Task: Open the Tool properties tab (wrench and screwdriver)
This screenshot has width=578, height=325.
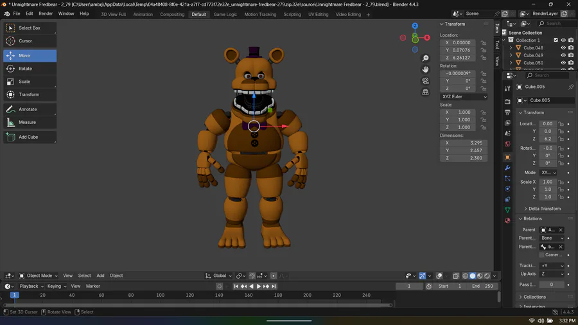Action: pos(507,89)
